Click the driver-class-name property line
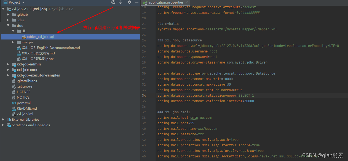This screenshot has height=161, width=348. [212, 62]
